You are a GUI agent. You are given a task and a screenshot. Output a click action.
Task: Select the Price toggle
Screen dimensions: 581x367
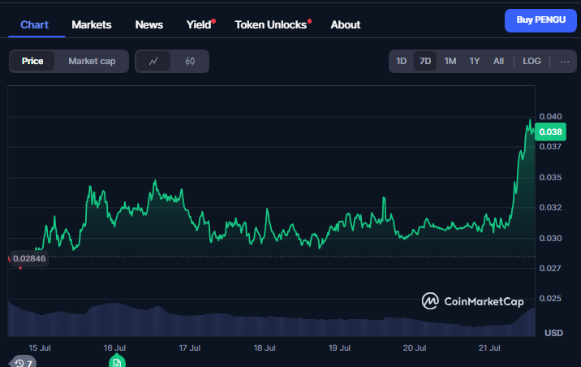[32, 61]
